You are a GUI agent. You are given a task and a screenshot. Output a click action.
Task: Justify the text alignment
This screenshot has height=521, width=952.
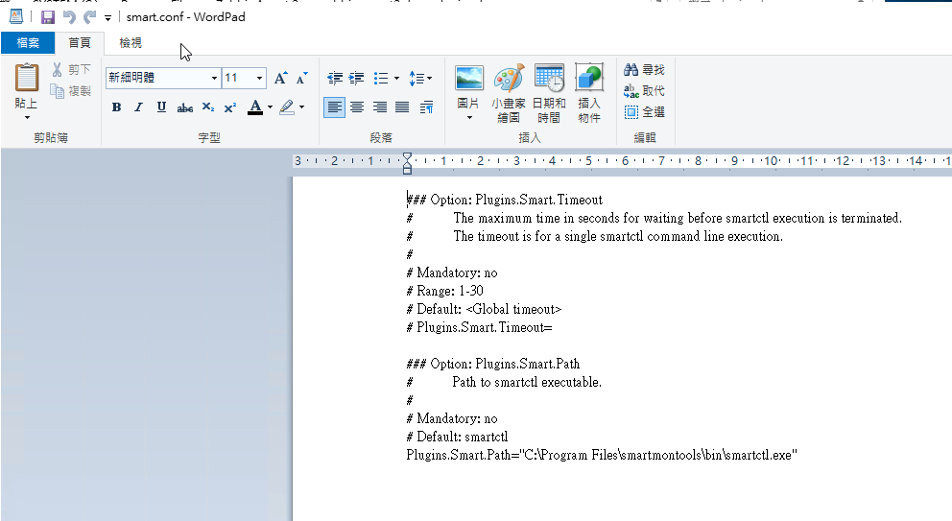(x=402, y=107)
